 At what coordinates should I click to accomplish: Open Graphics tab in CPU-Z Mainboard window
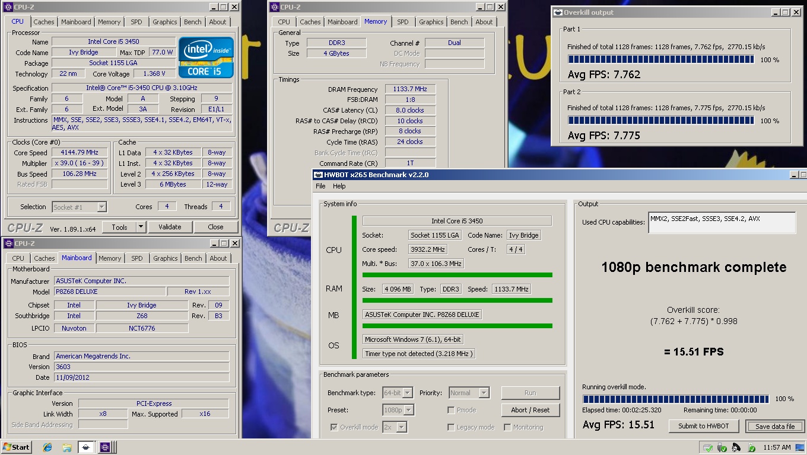(165, 258)
